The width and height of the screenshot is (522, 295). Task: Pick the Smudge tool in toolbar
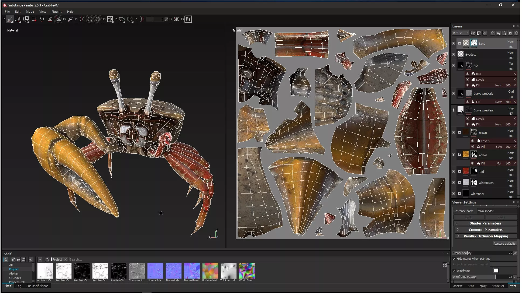coord(42,19)
